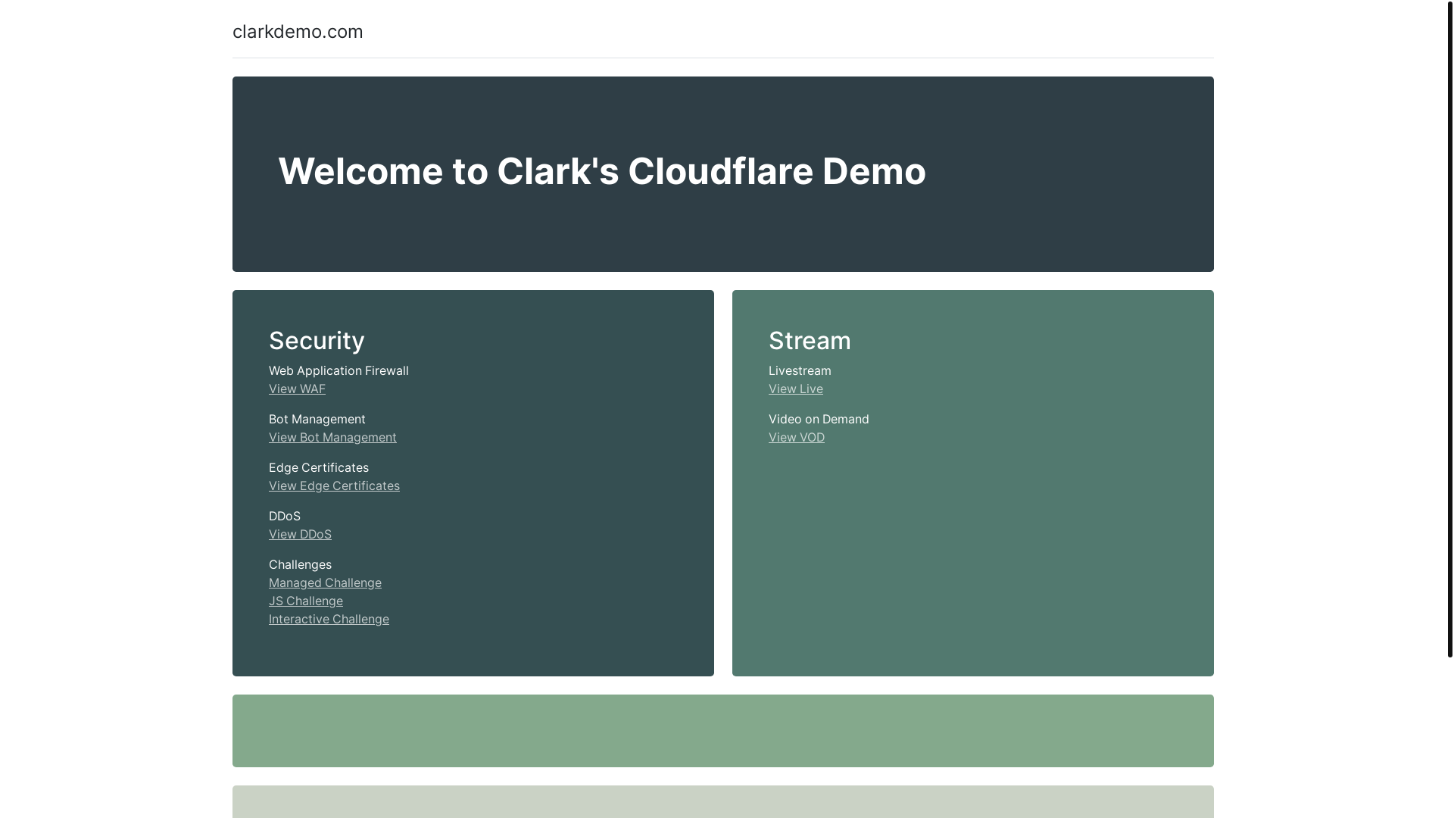
Task: Open View Bot Management link
Action: pyautogui.click(x=332, y=437)
